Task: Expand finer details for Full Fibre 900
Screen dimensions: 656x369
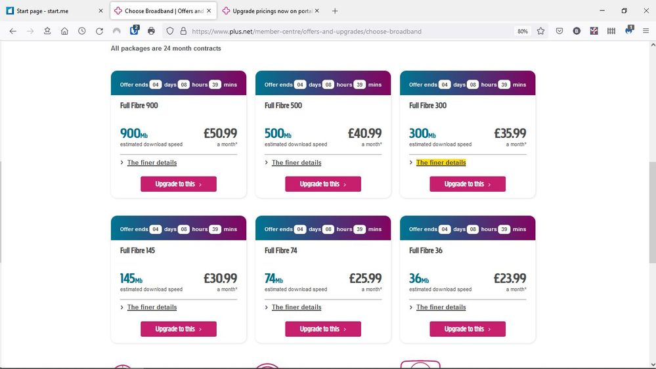Action: [152, 162]
